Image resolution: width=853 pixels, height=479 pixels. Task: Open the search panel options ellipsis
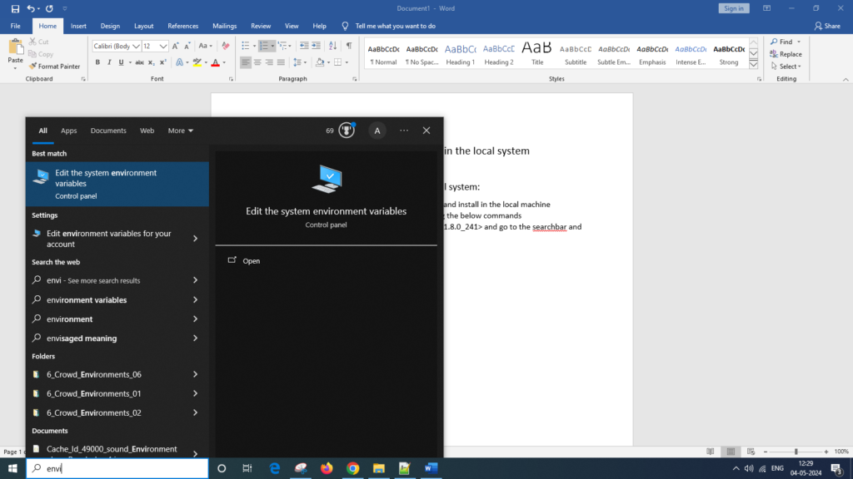[404, 131]
